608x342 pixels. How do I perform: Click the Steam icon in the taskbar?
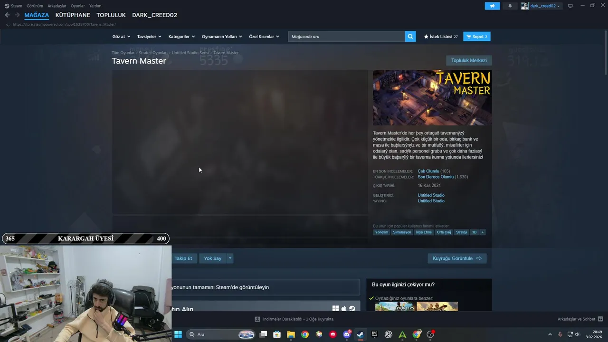coord(361,334)
